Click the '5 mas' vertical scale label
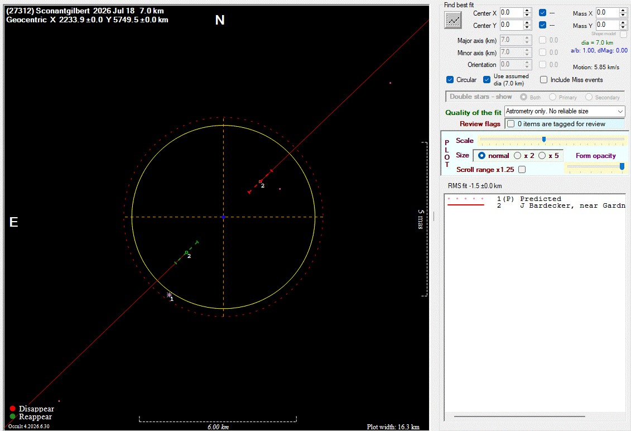This screenshot has width=631, height=431. point(421,219)
